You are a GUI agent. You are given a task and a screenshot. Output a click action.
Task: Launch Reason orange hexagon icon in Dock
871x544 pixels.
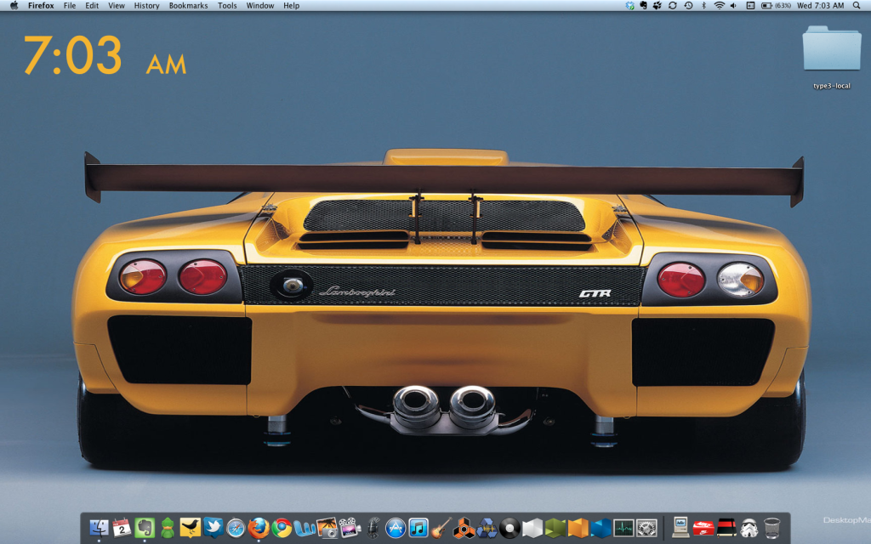click(x=464, y=528)
